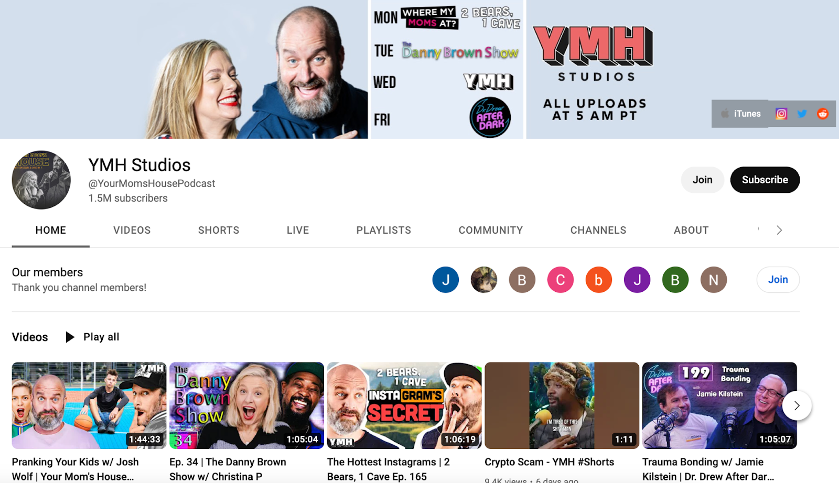Select the blue J member avatar
839x483 pixels.
446,280
